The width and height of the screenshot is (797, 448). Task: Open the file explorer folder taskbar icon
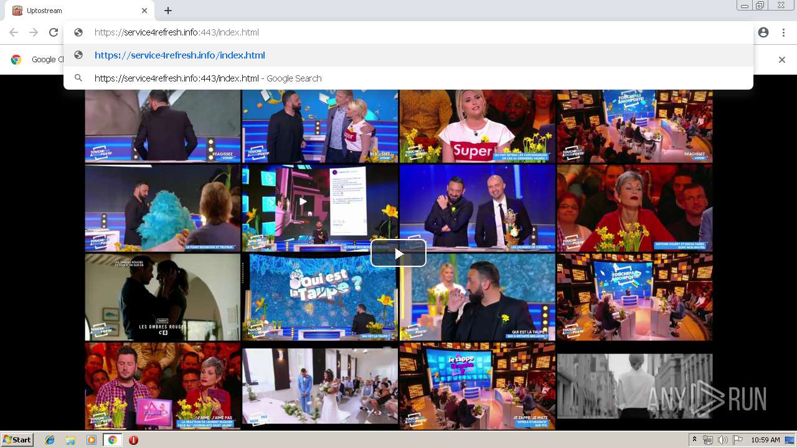pos(70,440)
